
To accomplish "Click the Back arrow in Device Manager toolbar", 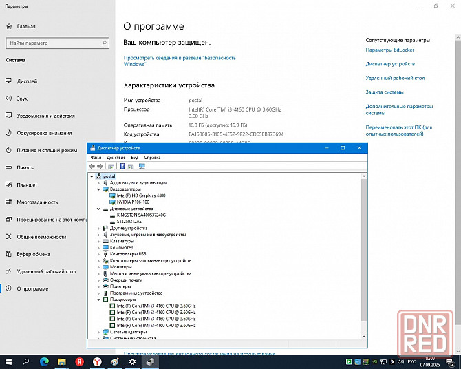I will click(x=92, y=167).
